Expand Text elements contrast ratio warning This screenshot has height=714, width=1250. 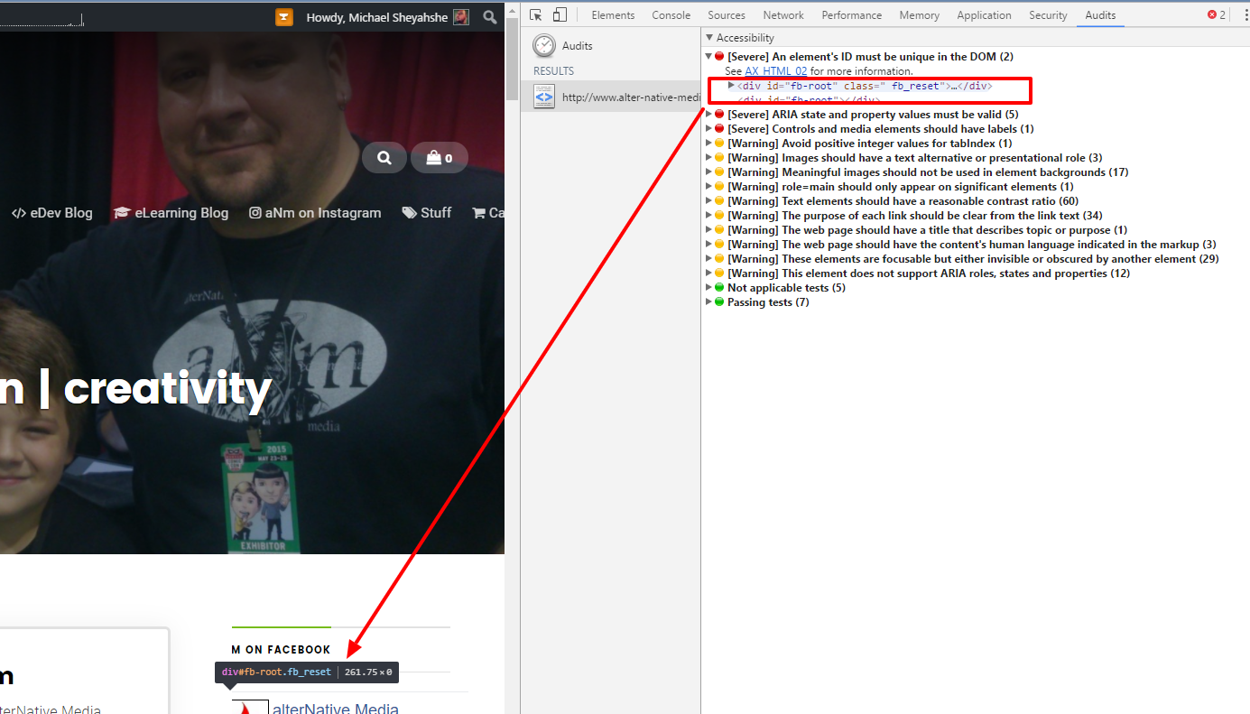pyautogui.click(x=709, y=201)
